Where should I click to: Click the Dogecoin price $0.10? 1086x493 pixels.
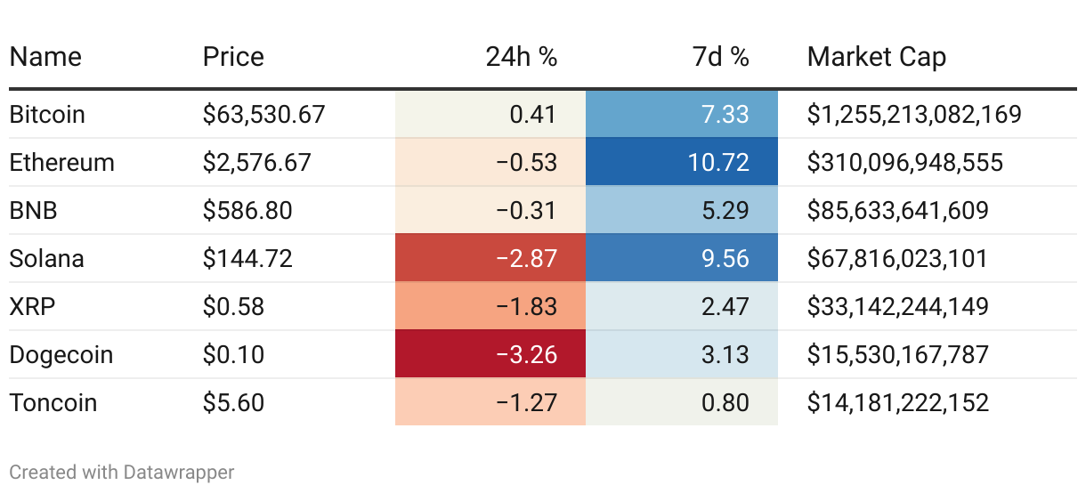(x=233, y=354)
